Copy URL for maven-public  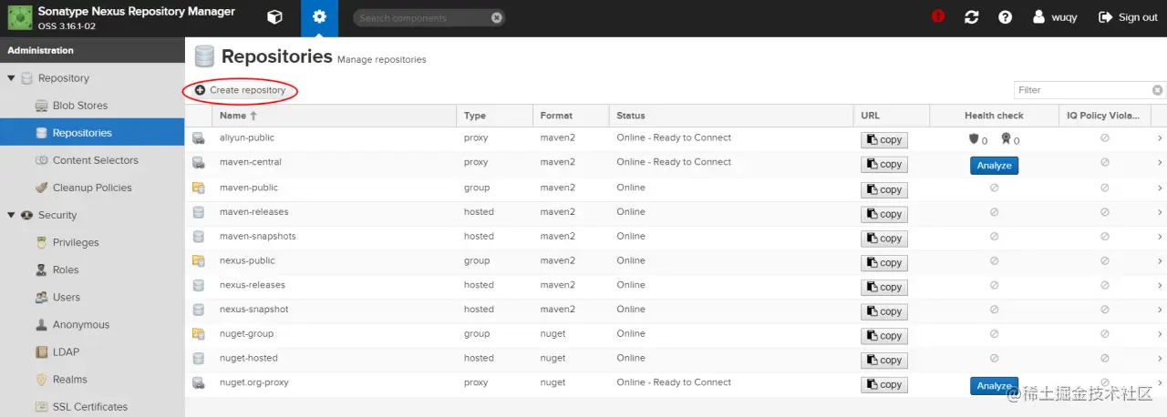[884, 190]
